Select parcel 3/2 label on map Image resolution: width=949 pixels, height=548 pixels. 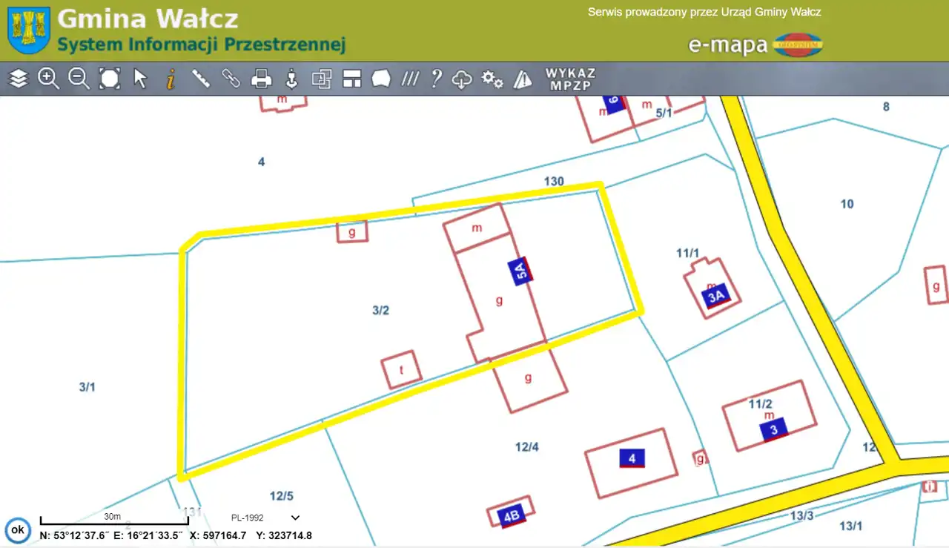[x=380, y=311]
